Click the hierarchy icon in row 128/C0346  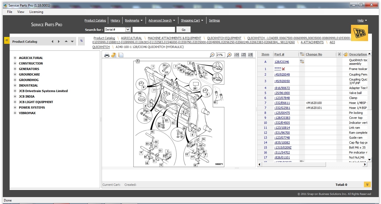[x=302, y=61]
